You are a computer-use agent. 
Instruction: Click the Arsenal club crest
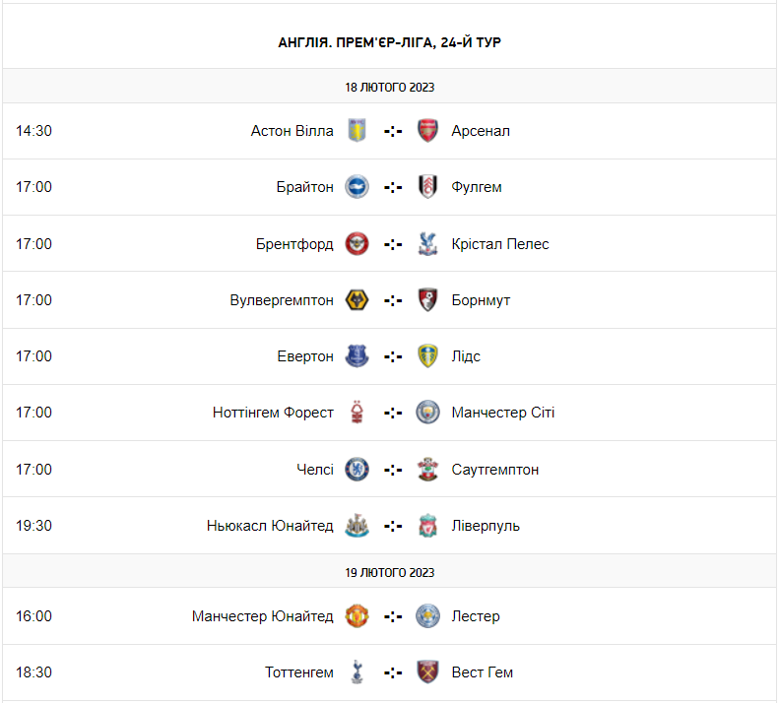(x=427, y=131)
